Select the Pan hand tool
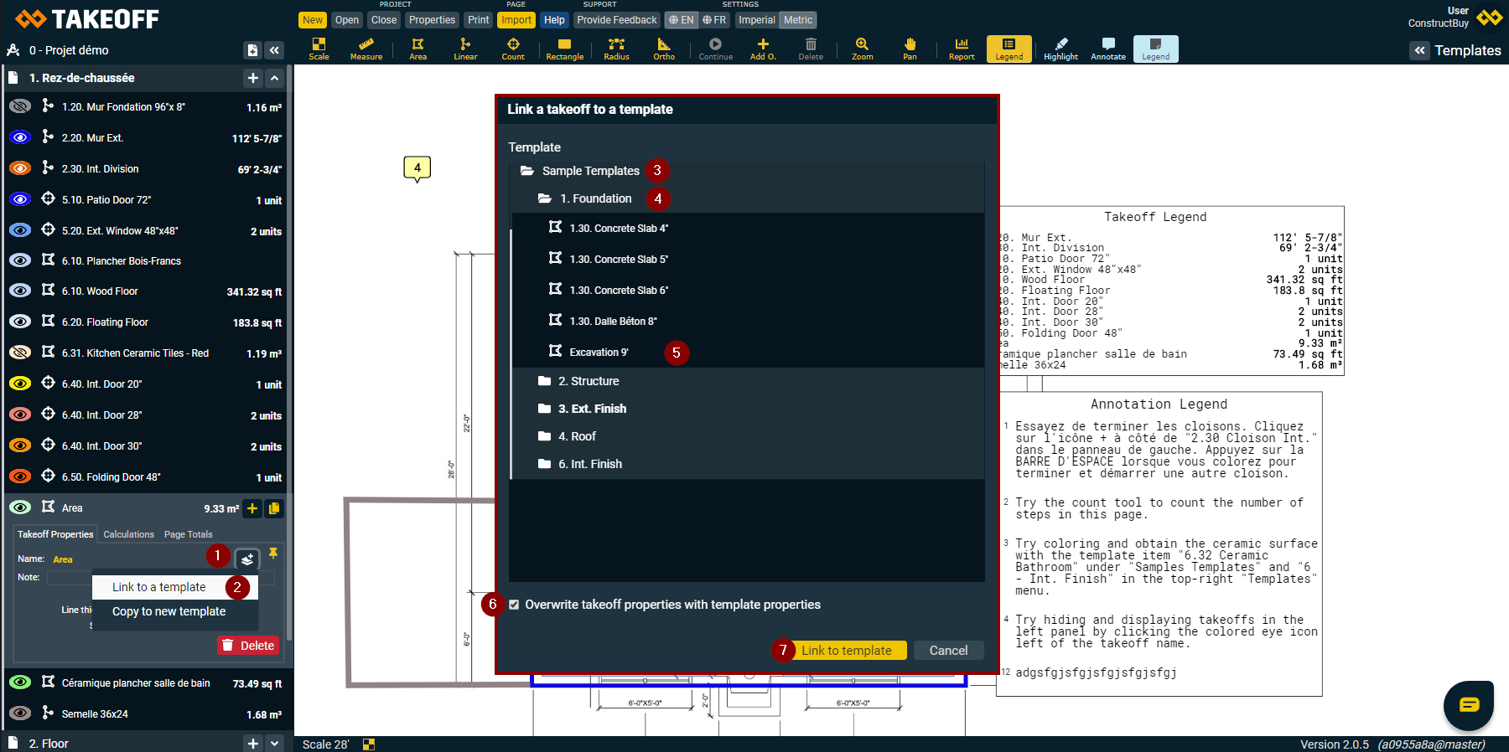The image size is (1509, 752). 910,49
